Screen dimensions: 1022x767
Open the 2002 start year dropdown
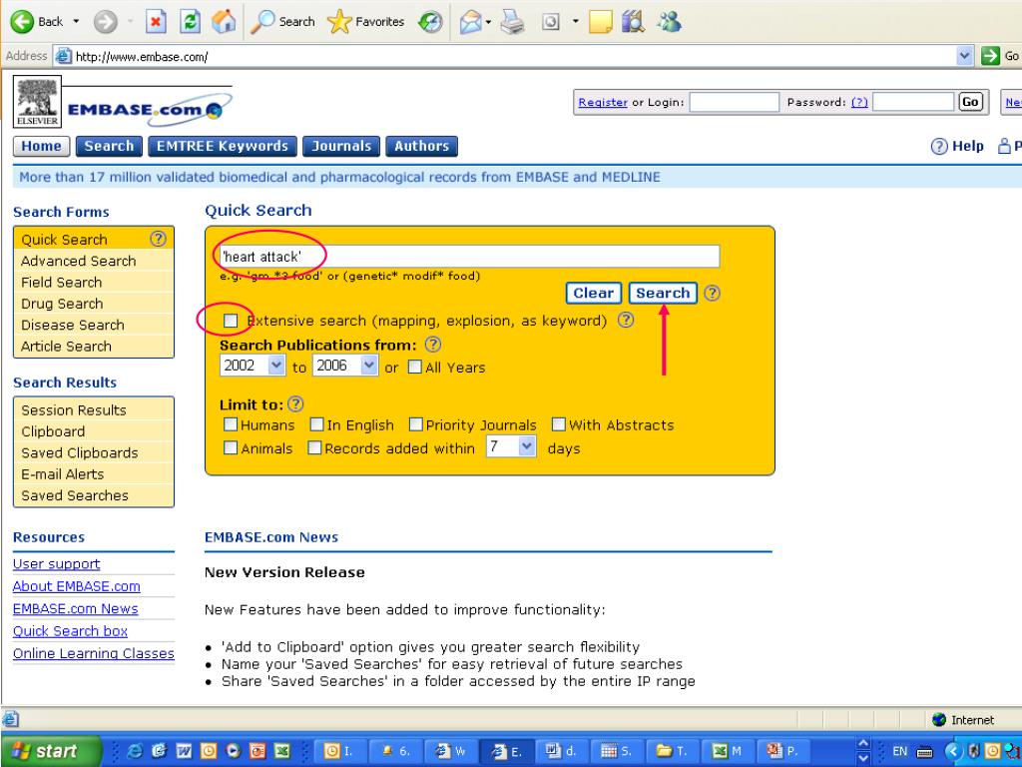[x=253, y=366]
